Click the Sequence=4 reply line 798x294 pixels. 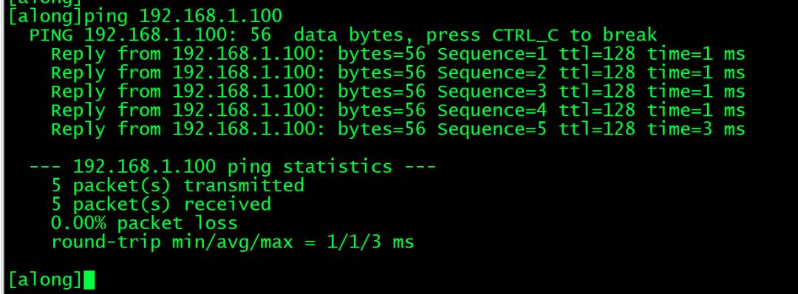(x=398, y=110)
